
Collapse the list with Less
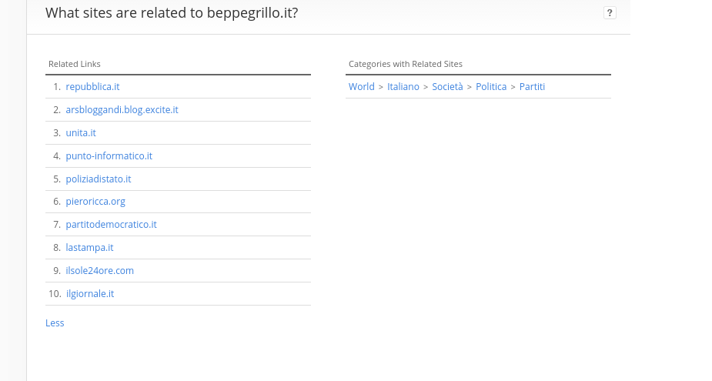(x=55, y=323)
